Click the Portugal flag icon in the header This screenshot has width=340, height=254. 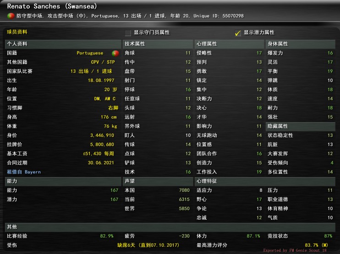(11, 16)
